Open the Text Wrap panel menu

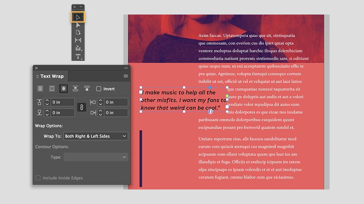point(126,76)
